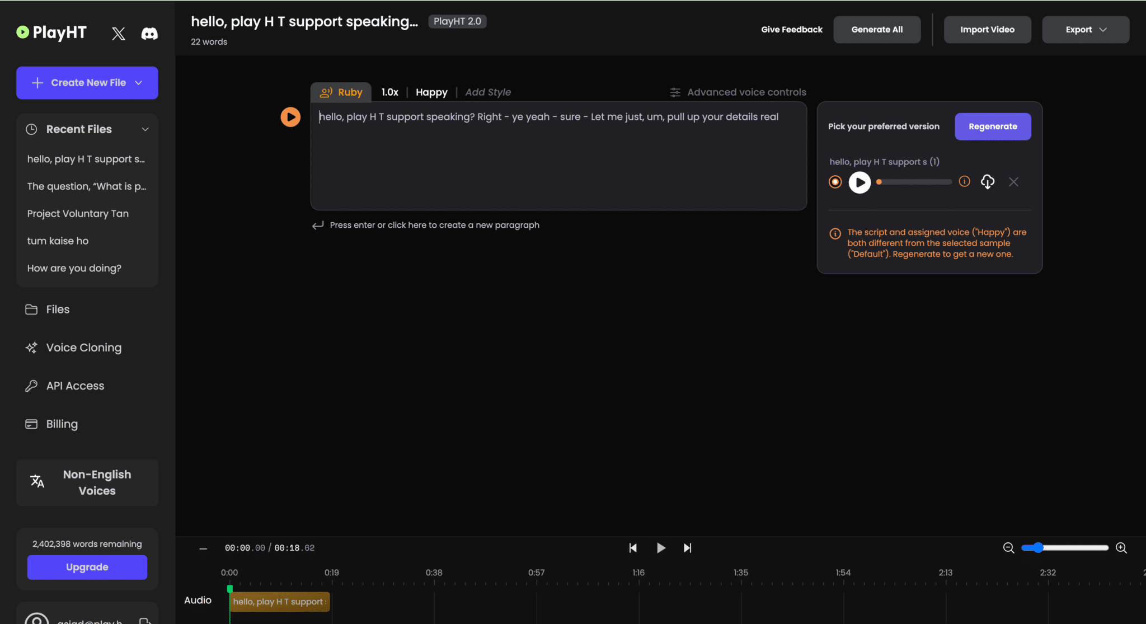Remove the generated version with X
This screenshot has height=624, width=1146.
pos(1013,182)
